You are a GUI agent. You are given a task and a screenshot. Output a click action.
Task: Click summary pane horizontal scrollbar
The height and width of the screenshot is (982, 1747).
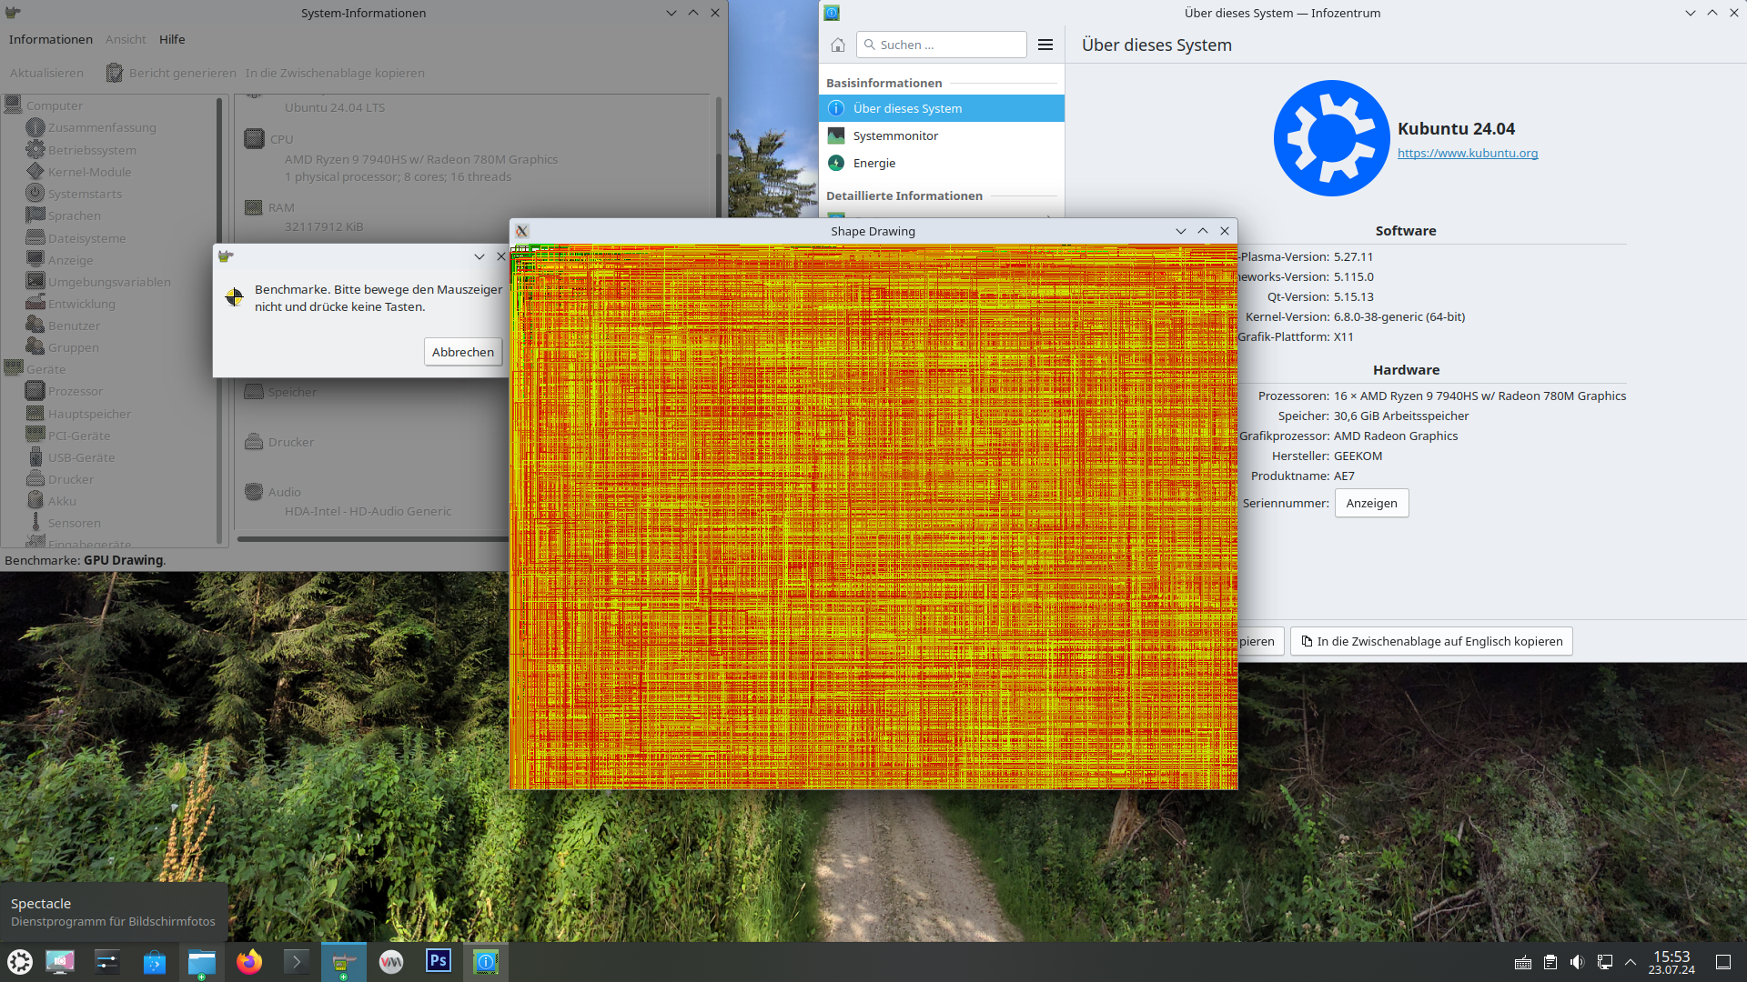point(373,539)
